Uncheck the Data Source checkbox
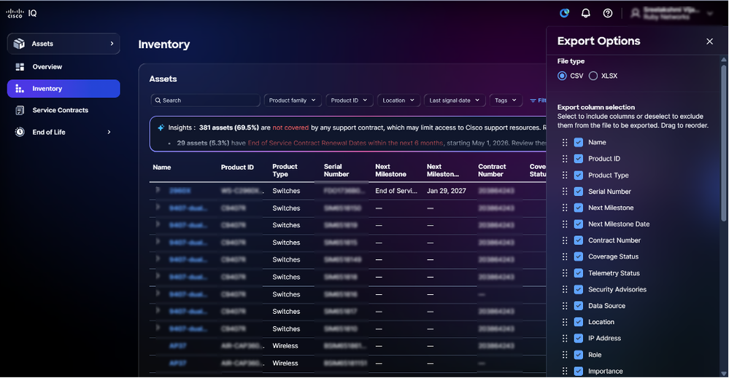This screenshot has width=729, height=378. (579, 306)
